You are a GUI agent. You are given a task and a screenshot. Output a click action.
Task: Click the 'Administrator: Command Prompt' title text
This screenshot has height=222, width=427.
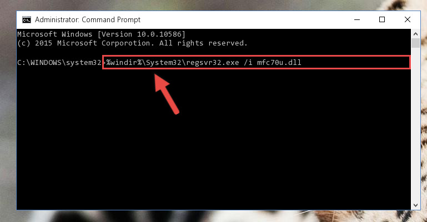pyautogui.click(x=88, y=20)
